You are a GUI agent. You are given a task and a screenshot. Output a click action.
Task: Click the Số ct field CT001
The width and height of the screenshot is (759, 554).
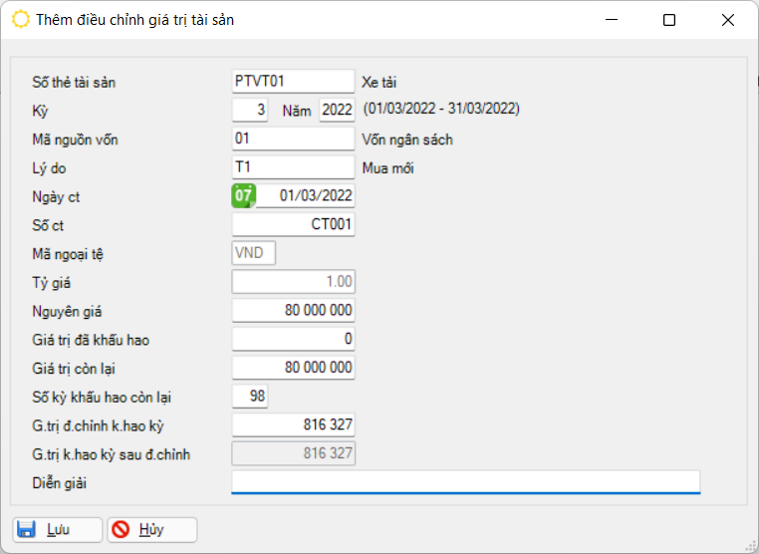click(x=293, y=225)
